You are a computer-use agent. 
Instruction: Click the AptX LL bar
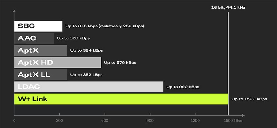click(x=41, y=75)
